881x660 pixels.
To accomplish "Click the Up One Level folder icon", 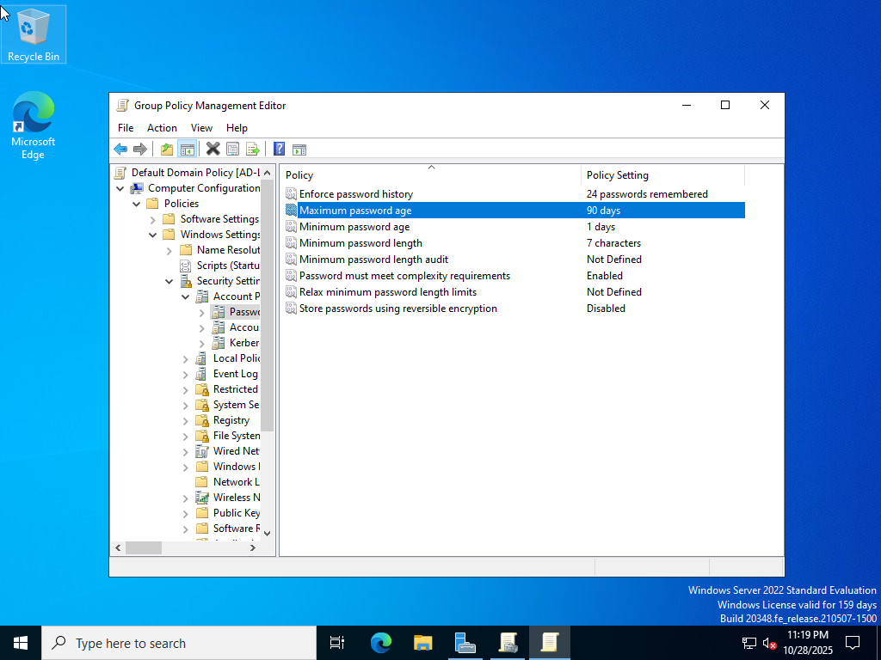I will tap(167, 149).
